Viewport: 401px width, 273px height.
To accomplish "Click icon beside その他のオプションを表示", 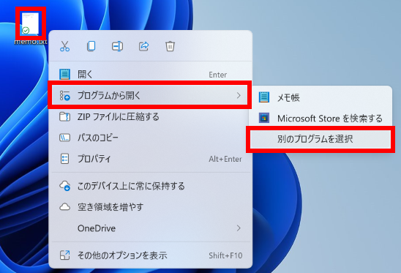I will click(x=64, y=255).
